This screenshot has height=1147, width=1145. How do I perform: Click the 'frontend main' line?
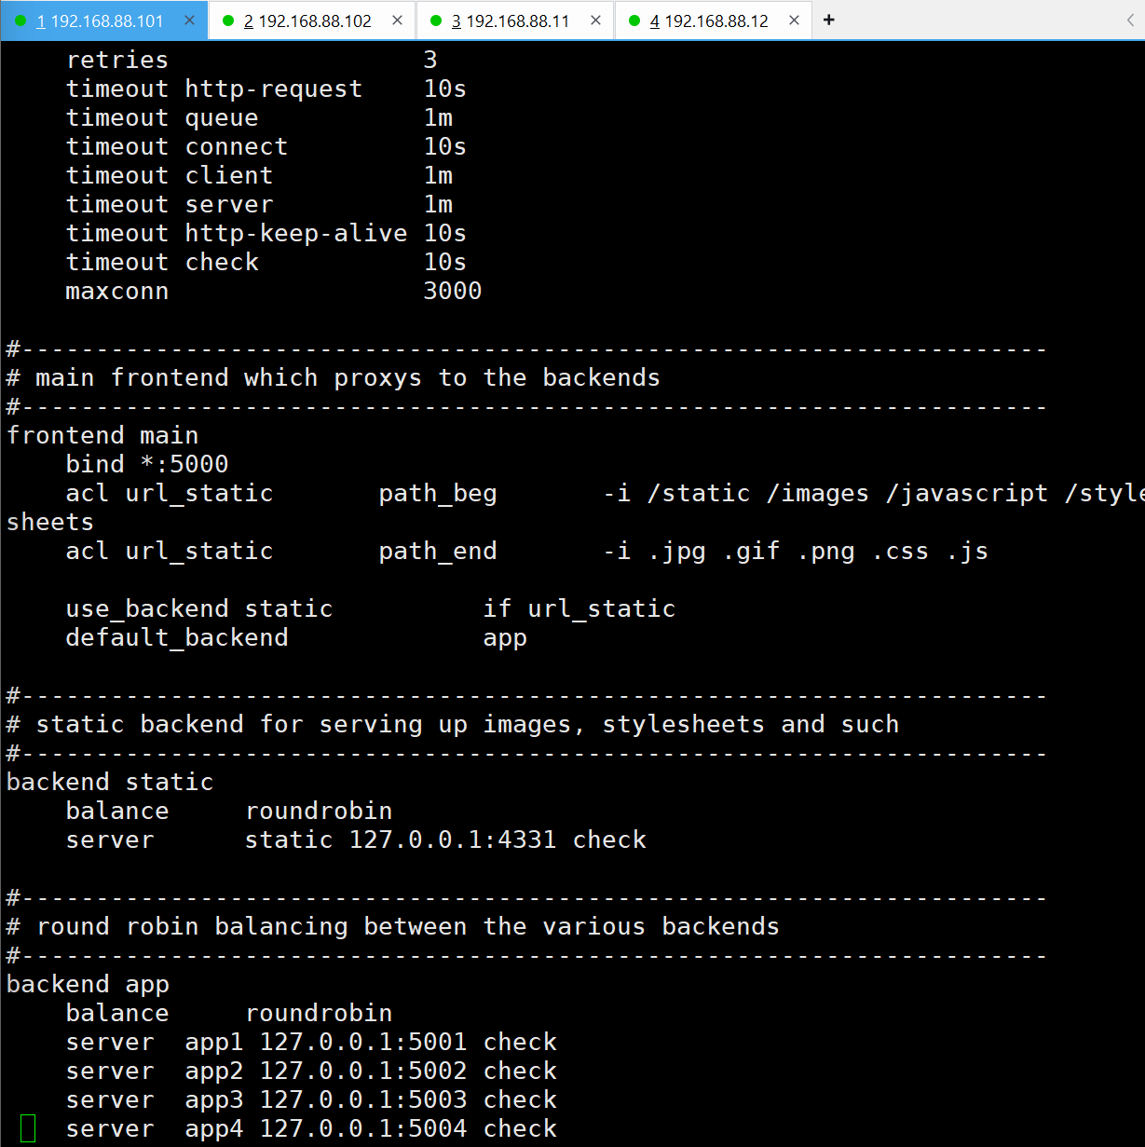tap(102, 435)
